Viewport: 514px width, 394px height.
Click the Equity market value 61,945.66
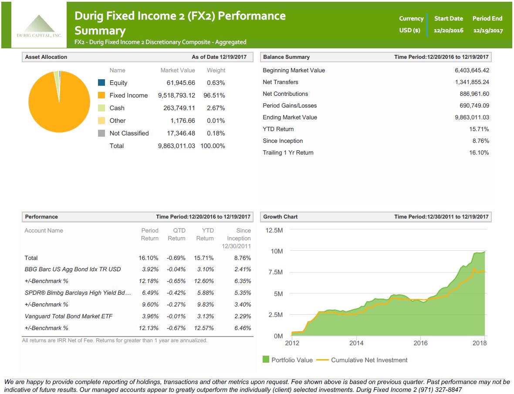point(181,83)
